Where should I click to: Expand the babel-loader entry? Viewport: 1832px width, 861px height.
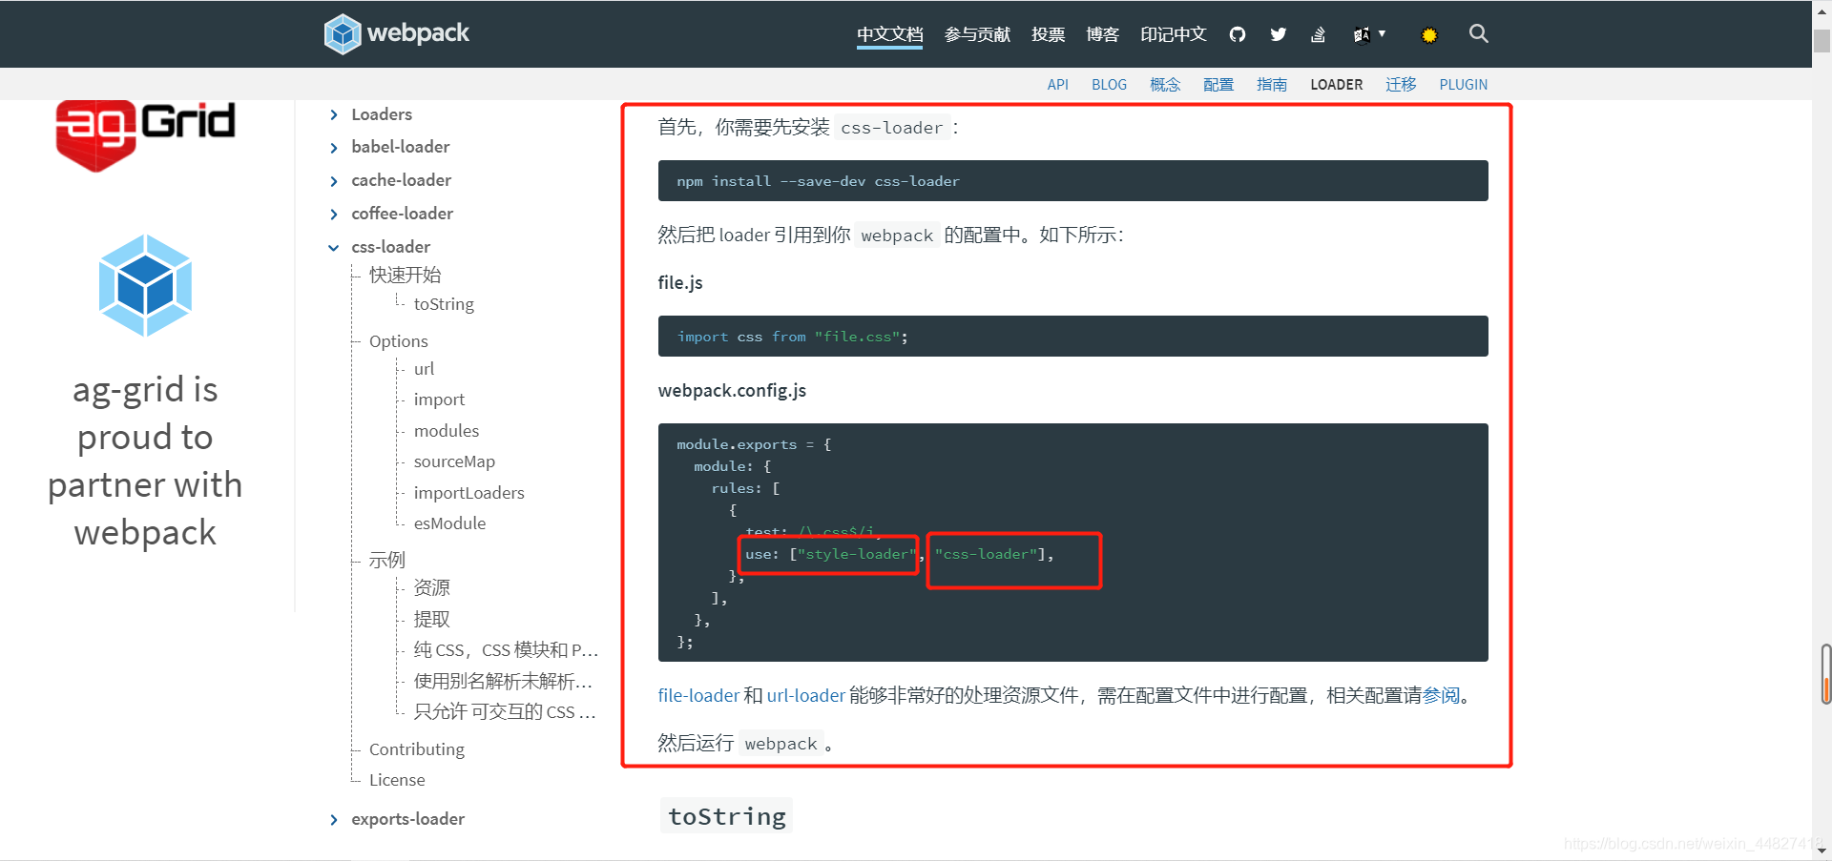(334, 146)
